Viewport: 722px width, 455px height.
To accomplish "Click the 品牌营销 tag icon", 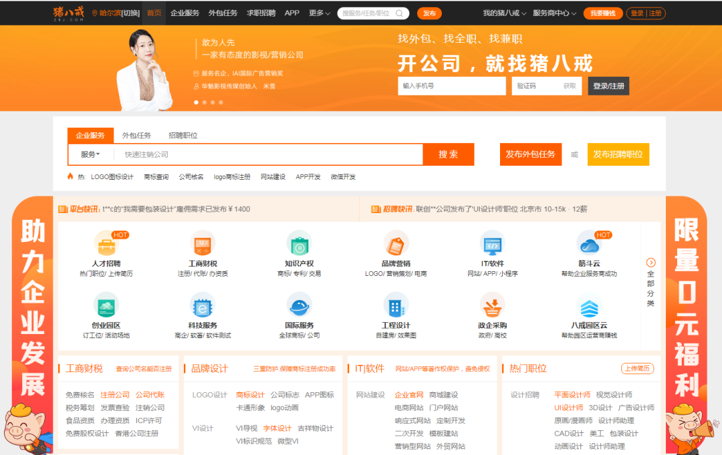I will tap(396, 243).
